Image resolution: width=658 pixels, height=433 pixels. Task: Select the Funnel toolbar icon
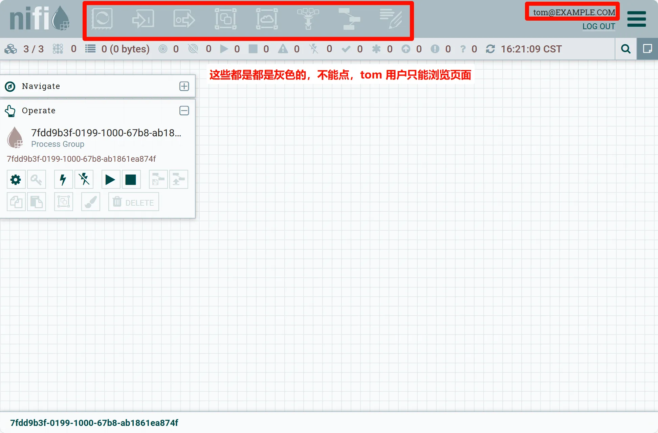click(308, 19)
